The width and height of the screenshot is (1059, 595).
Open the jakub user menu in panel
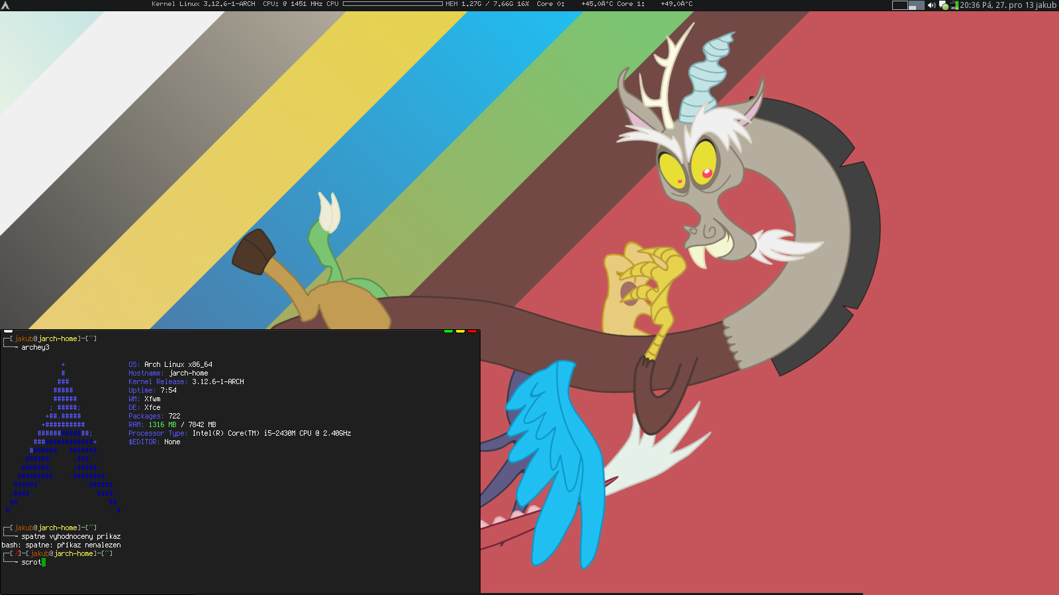(x=1047, y=5)
